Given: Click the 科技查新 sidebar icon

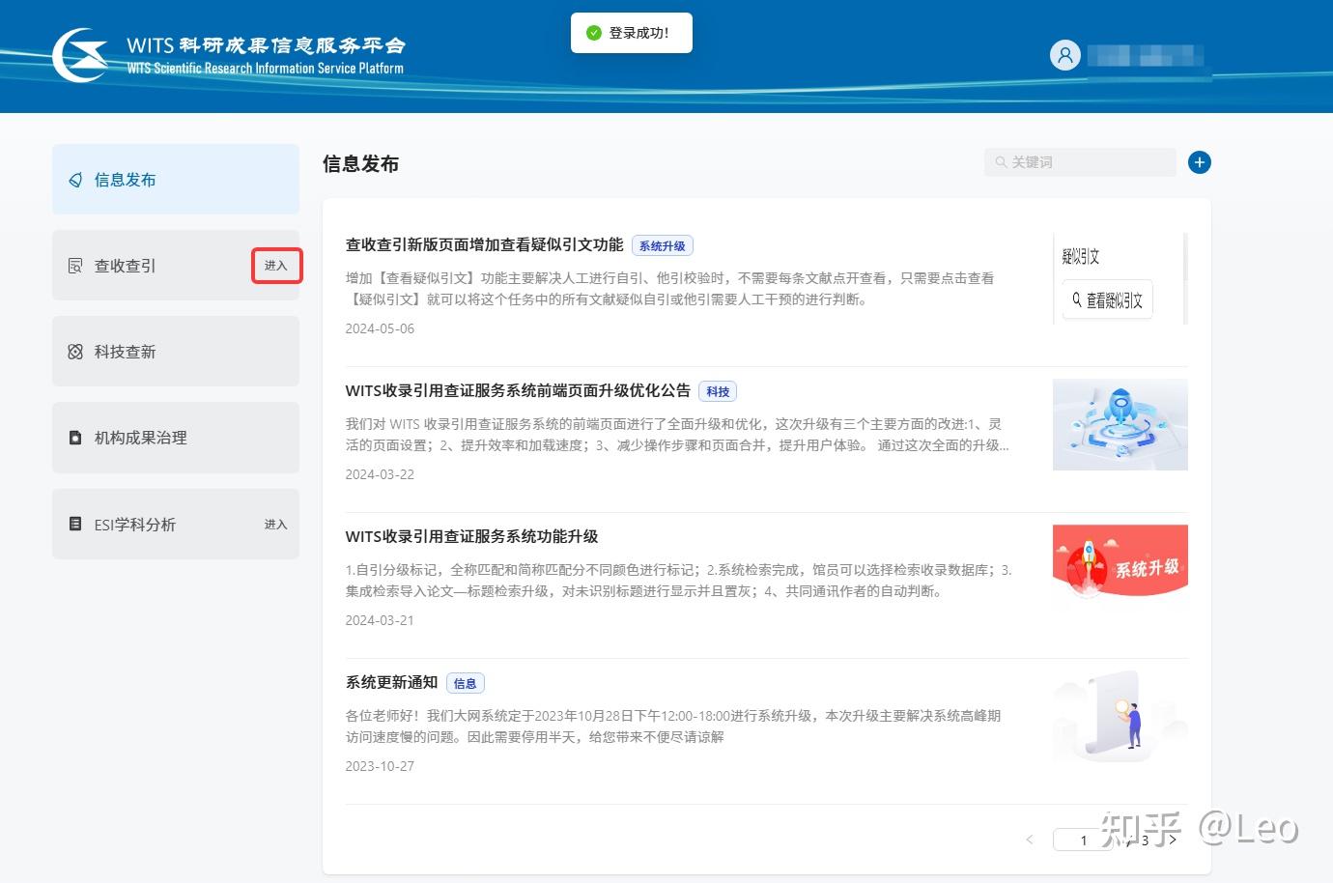Looking at the screenshot, I should tap(75, 352).
